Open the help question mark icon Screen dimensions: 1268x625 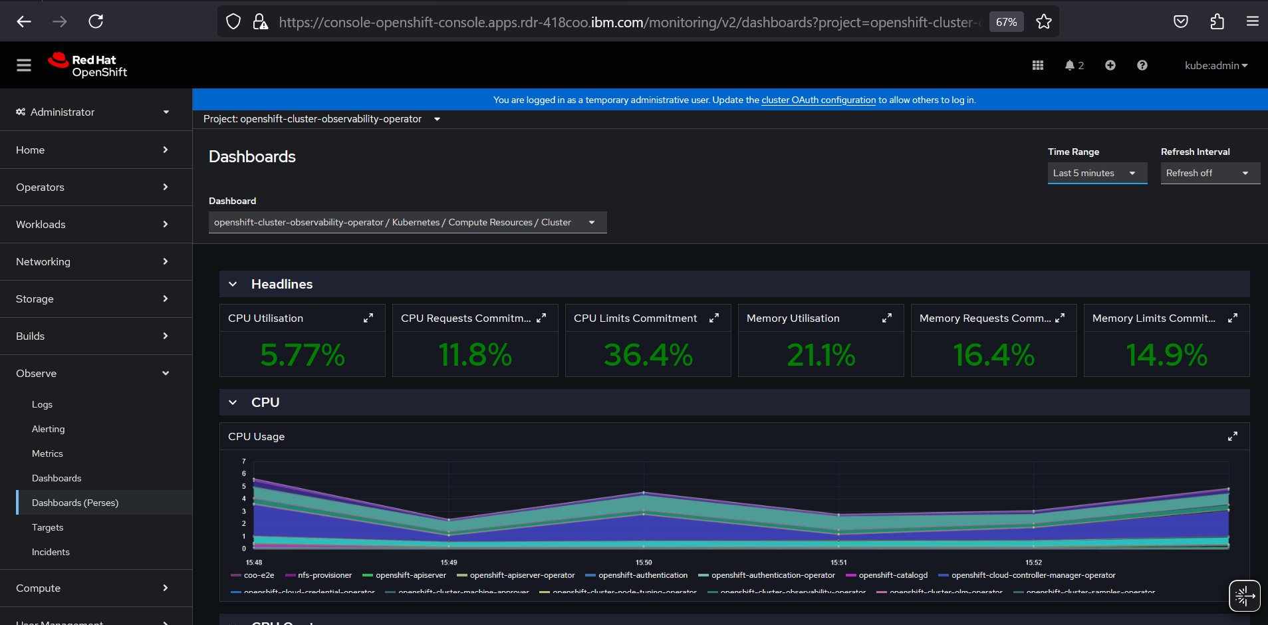click(1142, 65)
